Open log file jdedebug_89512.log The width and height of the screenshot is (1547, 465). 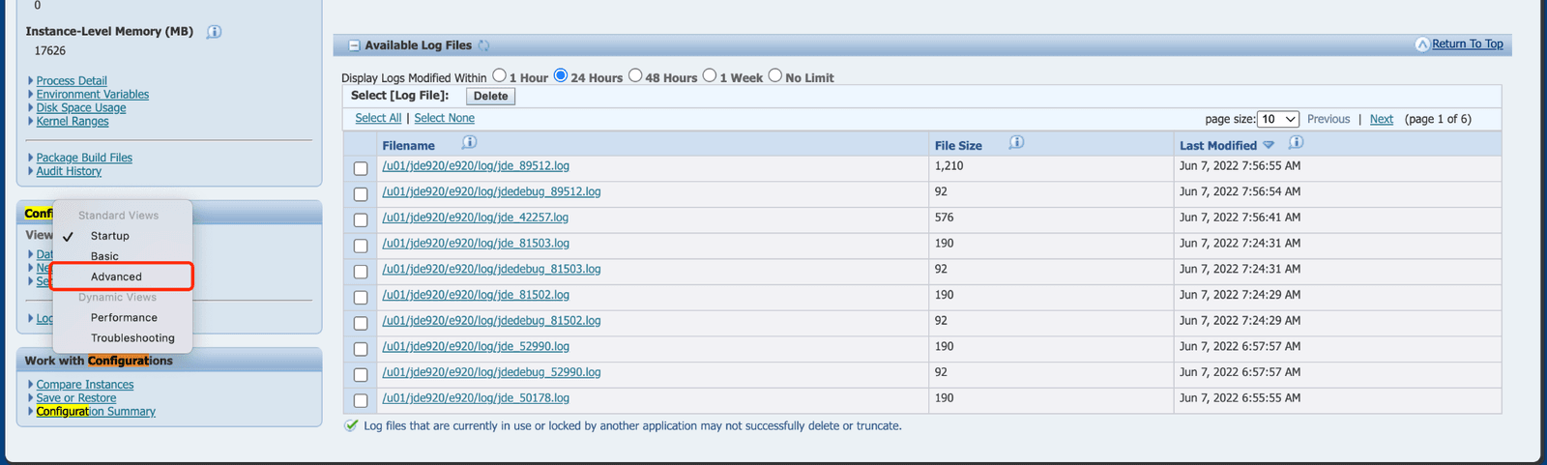point(491,191)
